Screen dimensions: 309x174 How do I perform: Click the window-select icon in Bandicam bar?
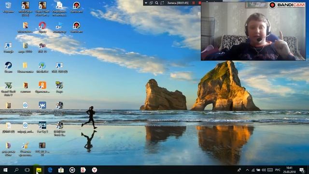pos(151,3)
